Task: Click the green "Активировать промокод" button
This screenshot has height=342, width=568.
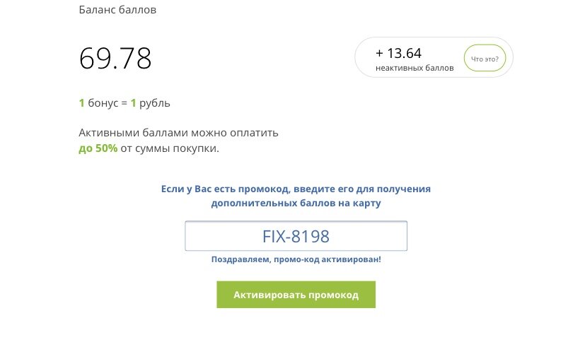Action: click(296, 295)
